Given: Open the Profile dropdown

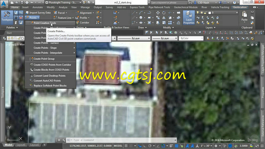Looking at the screenshot, I should (89, 18).
